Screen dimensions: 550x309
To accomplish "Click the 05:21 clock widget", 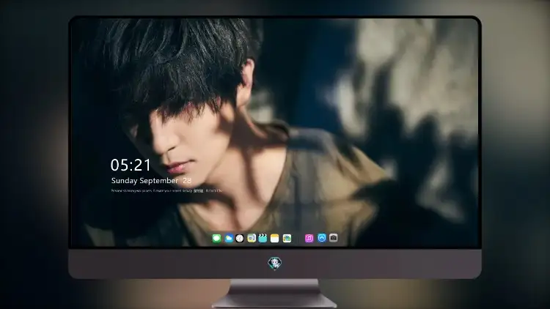I will [x=131, y=165].
